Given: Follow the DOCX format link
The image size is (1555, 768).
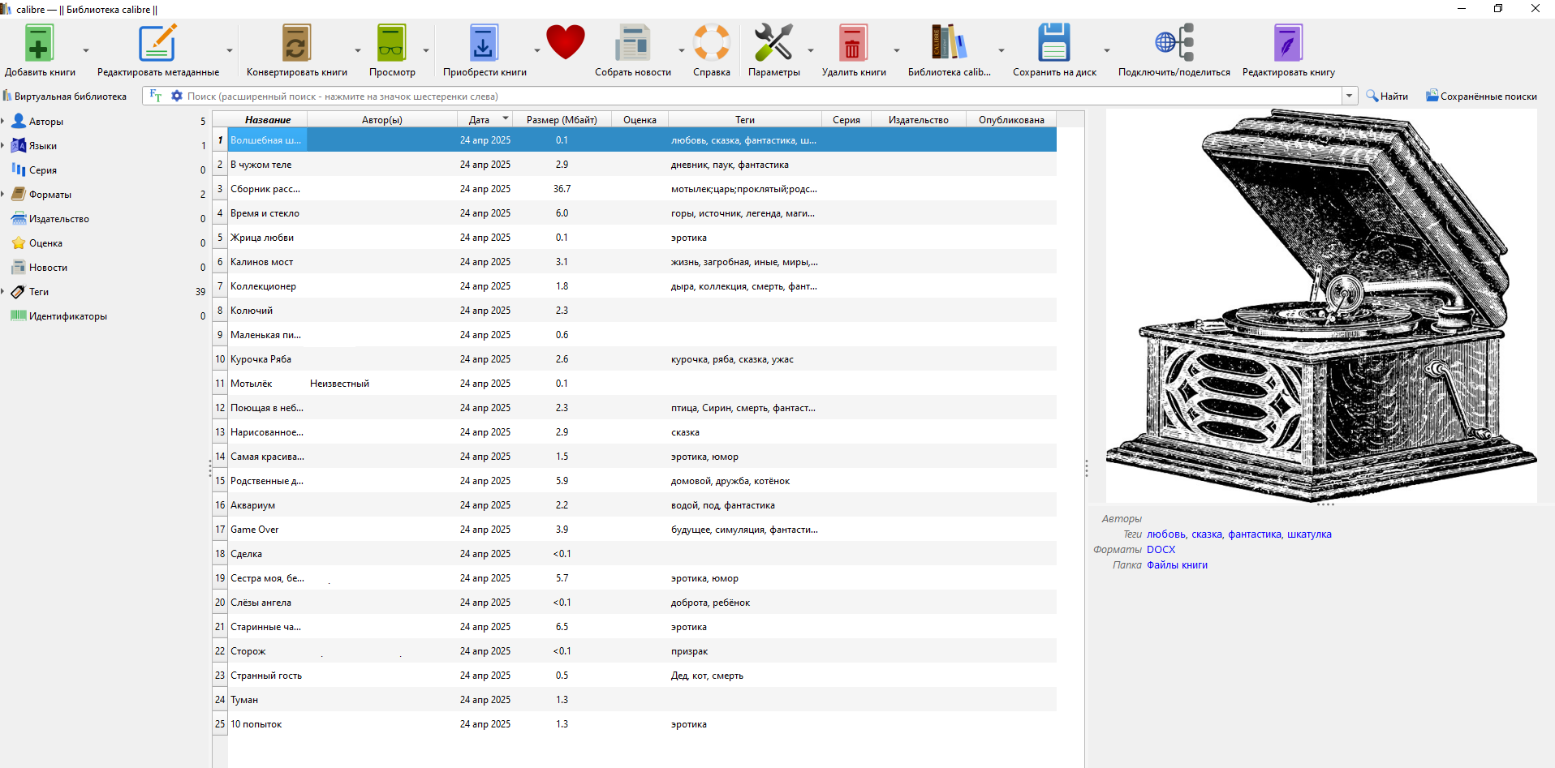Looking at the screenshot, I should pyautogui.click(x=1161, y=549).
